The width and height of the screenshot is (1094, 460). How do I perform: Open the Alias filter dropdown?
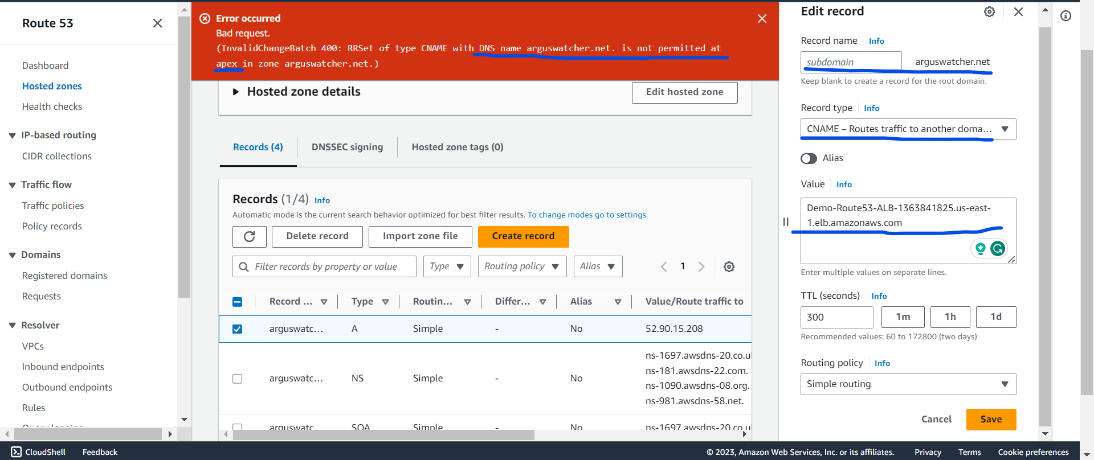(x=598, y=266)
